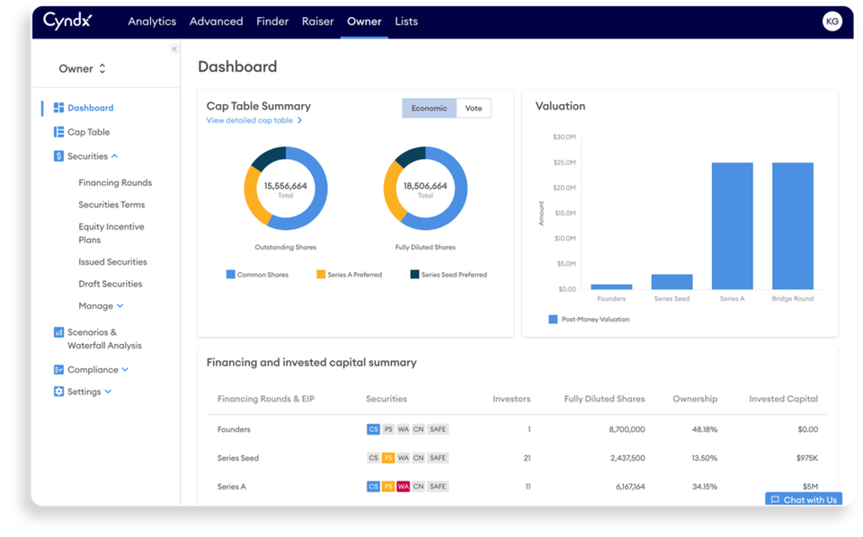The width and height of the screenshot is (863, 537).
Task: Open Cap Table in the sidebar
Action: [x=89, y=132]
